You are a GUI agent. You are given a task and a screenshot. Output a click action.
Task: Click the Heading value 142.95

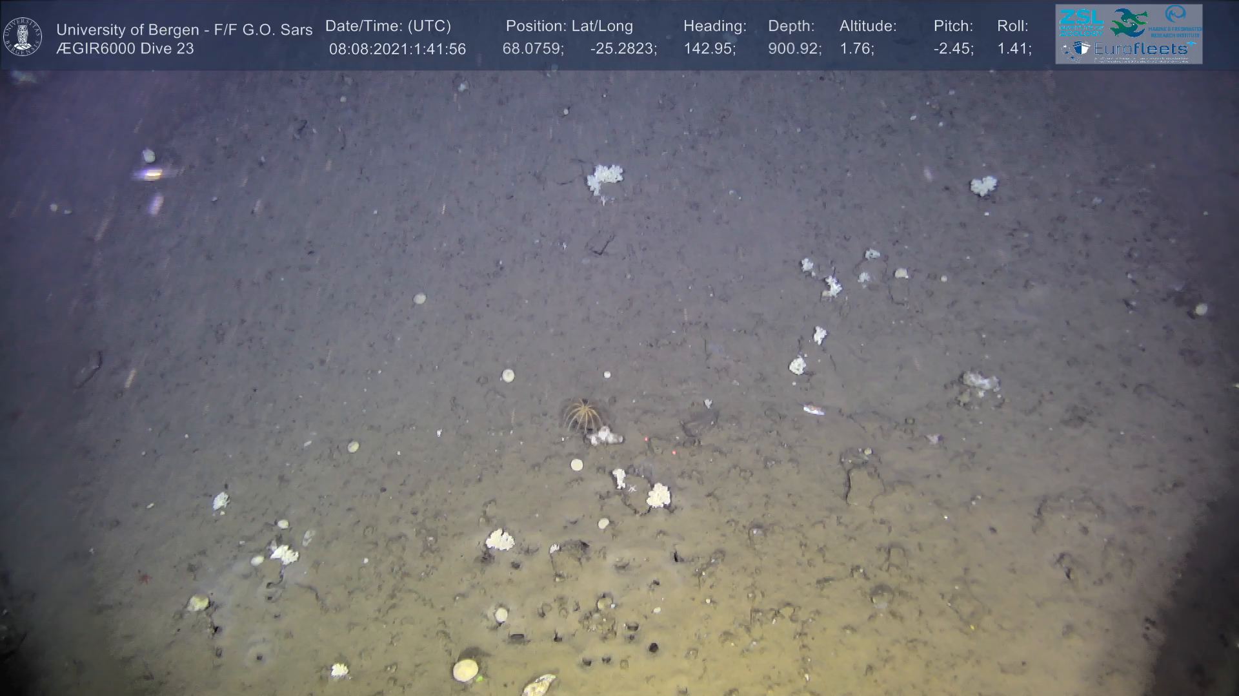point(709,49)
